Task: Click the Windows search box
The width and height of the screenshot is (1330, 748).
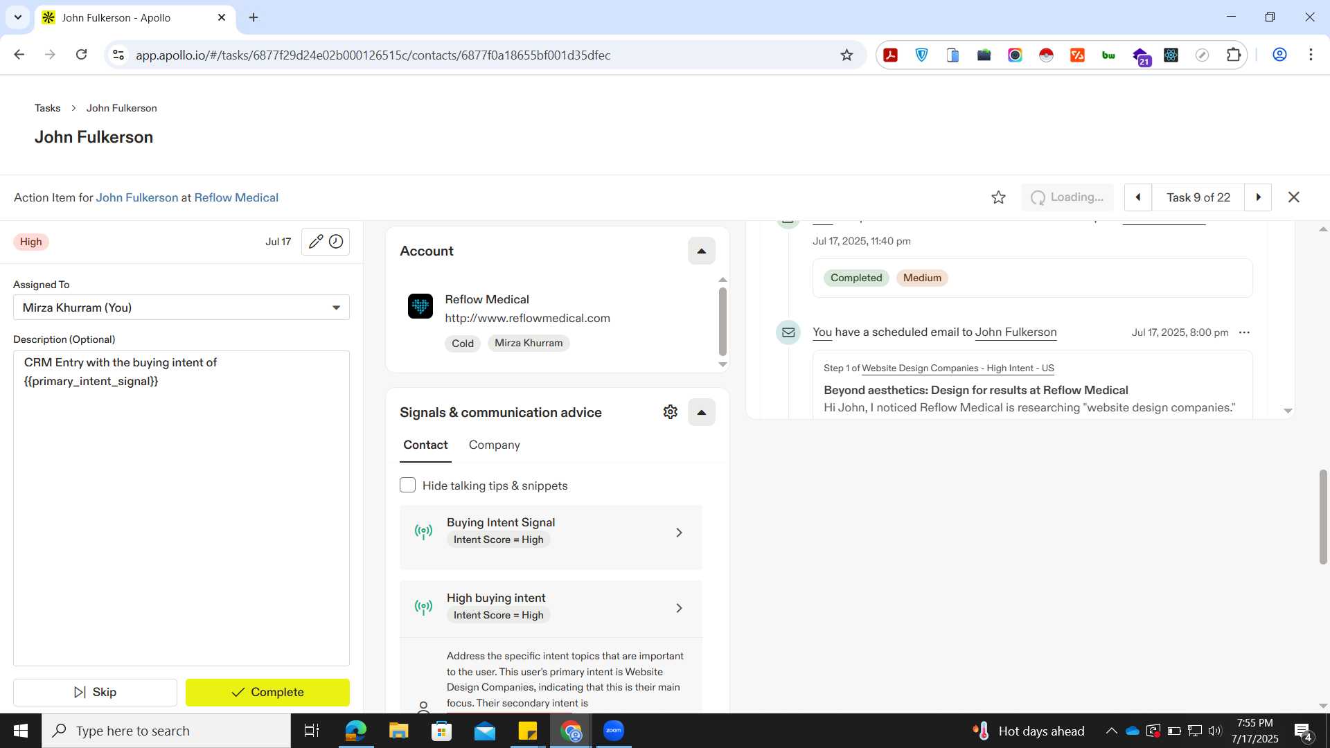Action: click(166, 731)
